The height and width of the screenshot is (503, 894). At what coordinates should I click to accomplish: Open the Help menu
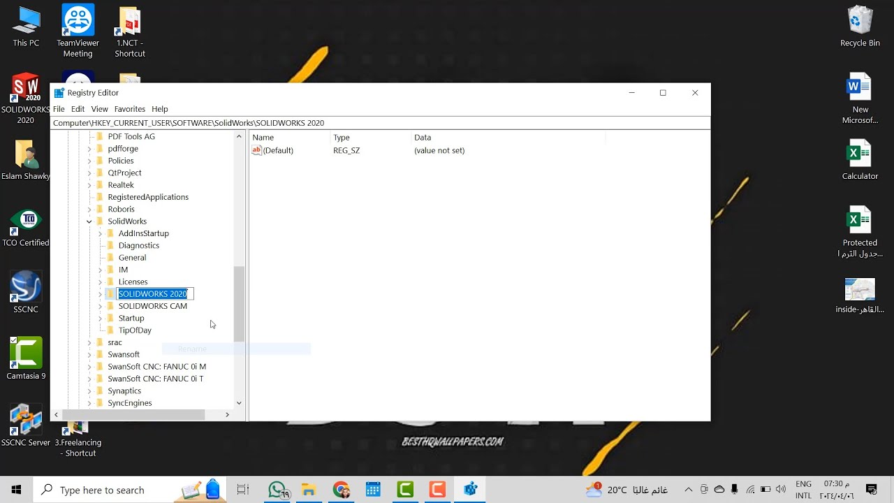[x=160, y=109]
